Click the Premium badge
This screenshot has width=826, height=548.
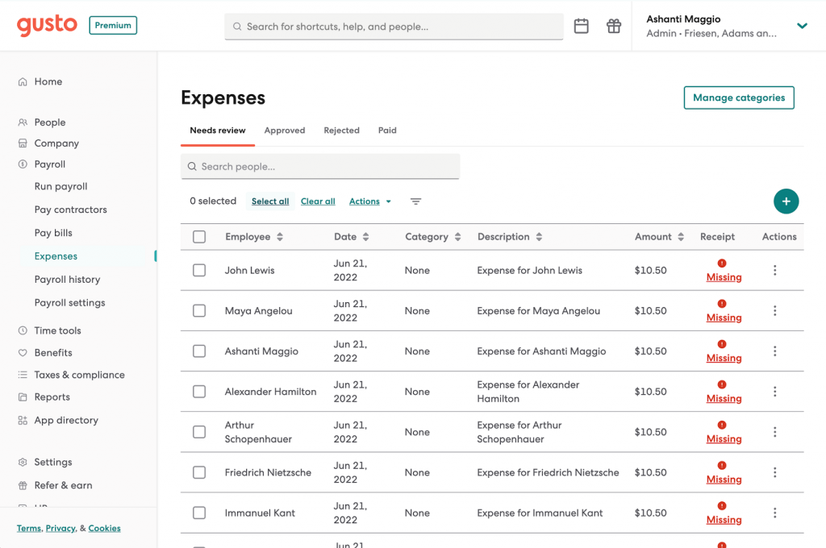tap(113, 25)
